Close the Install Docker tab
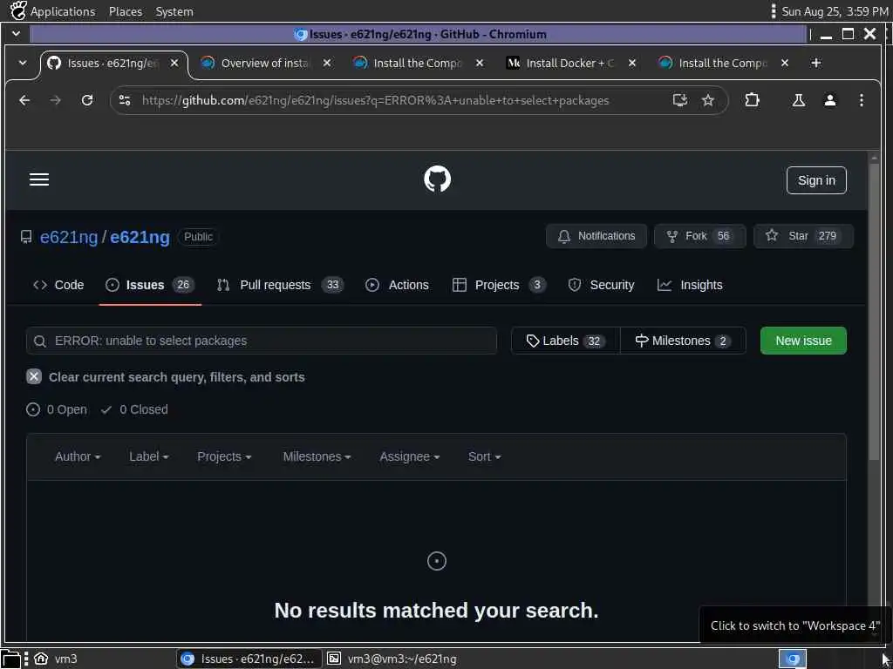 tap(632, 63)
